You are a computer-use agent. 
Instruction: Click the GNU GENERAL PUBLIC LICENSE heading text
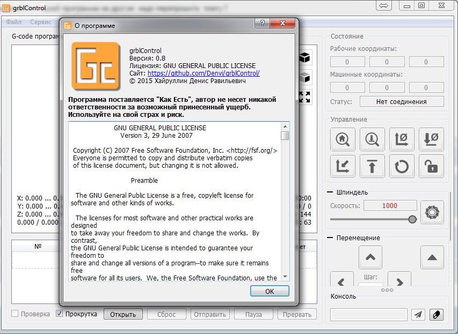160,128
